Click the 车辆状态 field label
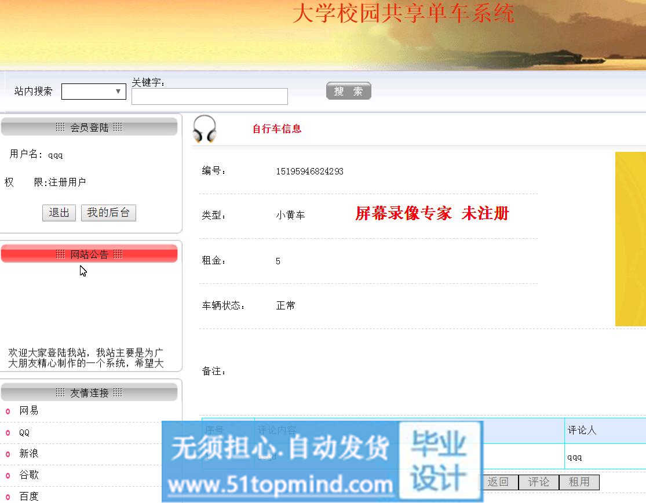The height and width of the screenshot is (503, 646). [x=223, y=305]
